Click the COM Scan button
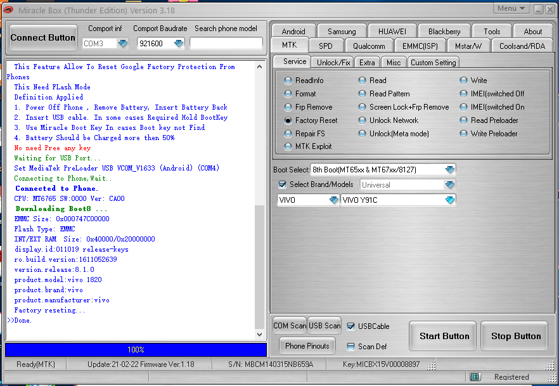Screen dimensions: 559x386 pos(290,325)
